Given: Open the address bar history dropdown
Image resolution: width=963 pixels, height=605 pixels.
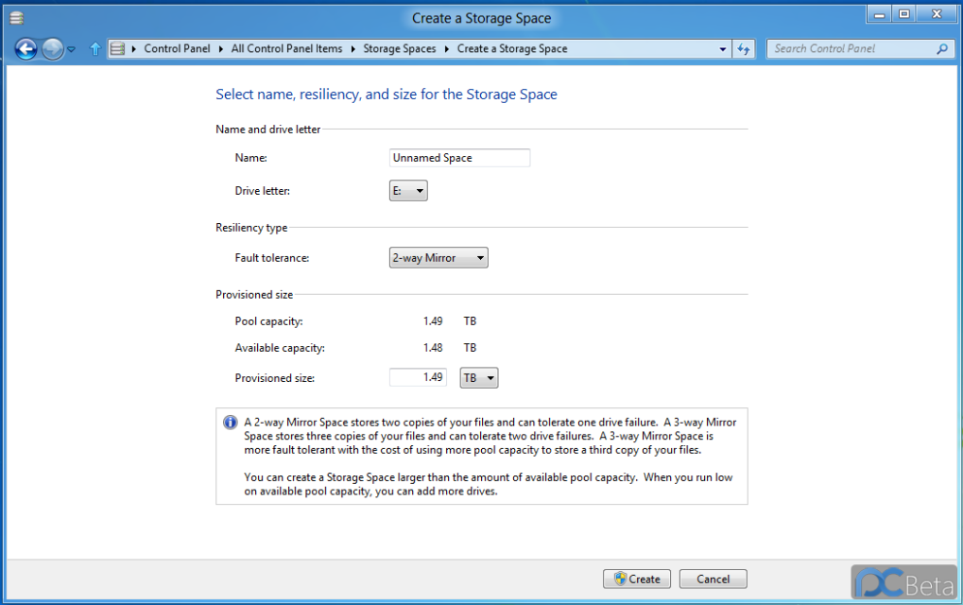Looking at the screenshot, I should pos(723,49).
